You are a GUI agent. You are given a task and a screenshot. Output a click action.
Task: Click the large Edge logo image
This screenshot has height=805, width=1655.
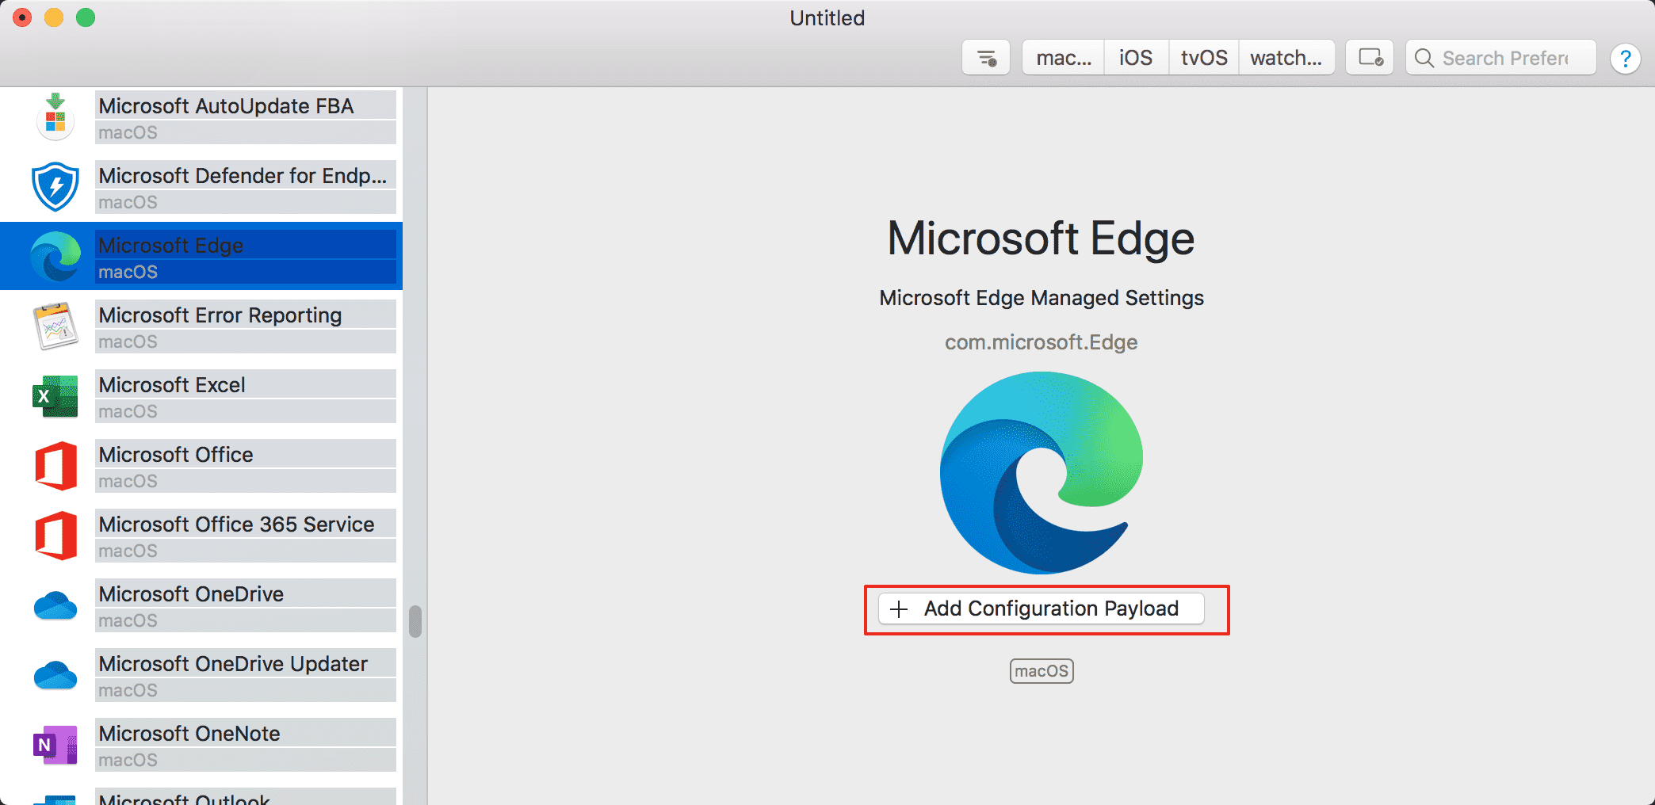pyautogui.click(x=1042, y=473)
